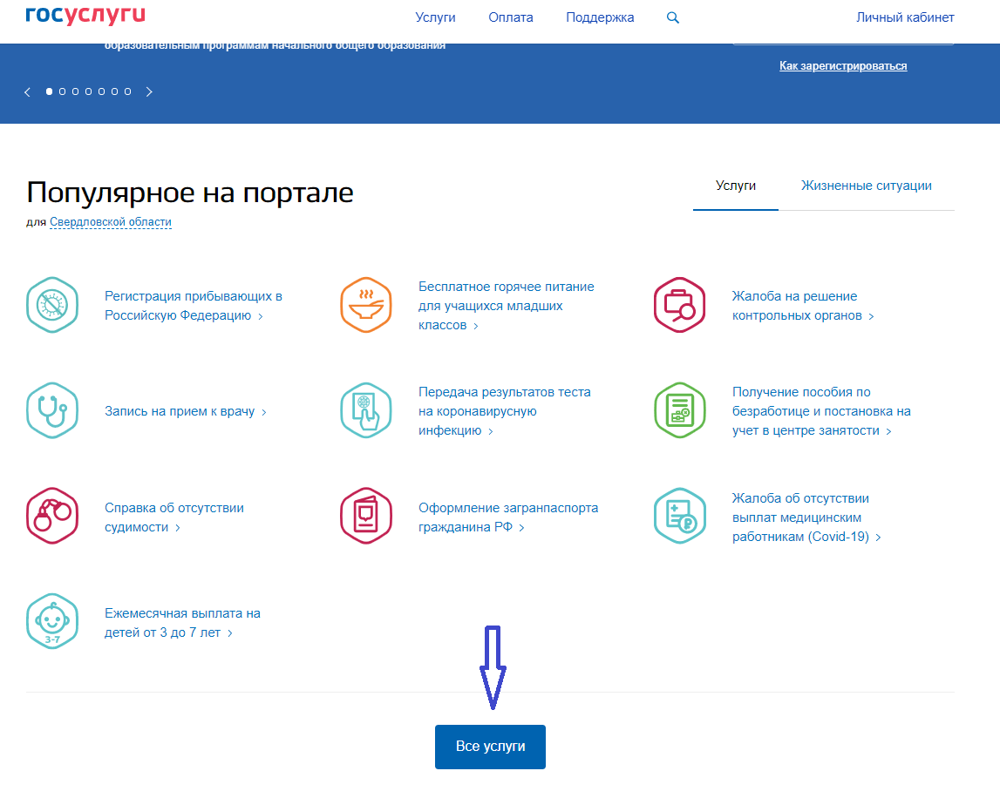Click the red passport icon

366,516
